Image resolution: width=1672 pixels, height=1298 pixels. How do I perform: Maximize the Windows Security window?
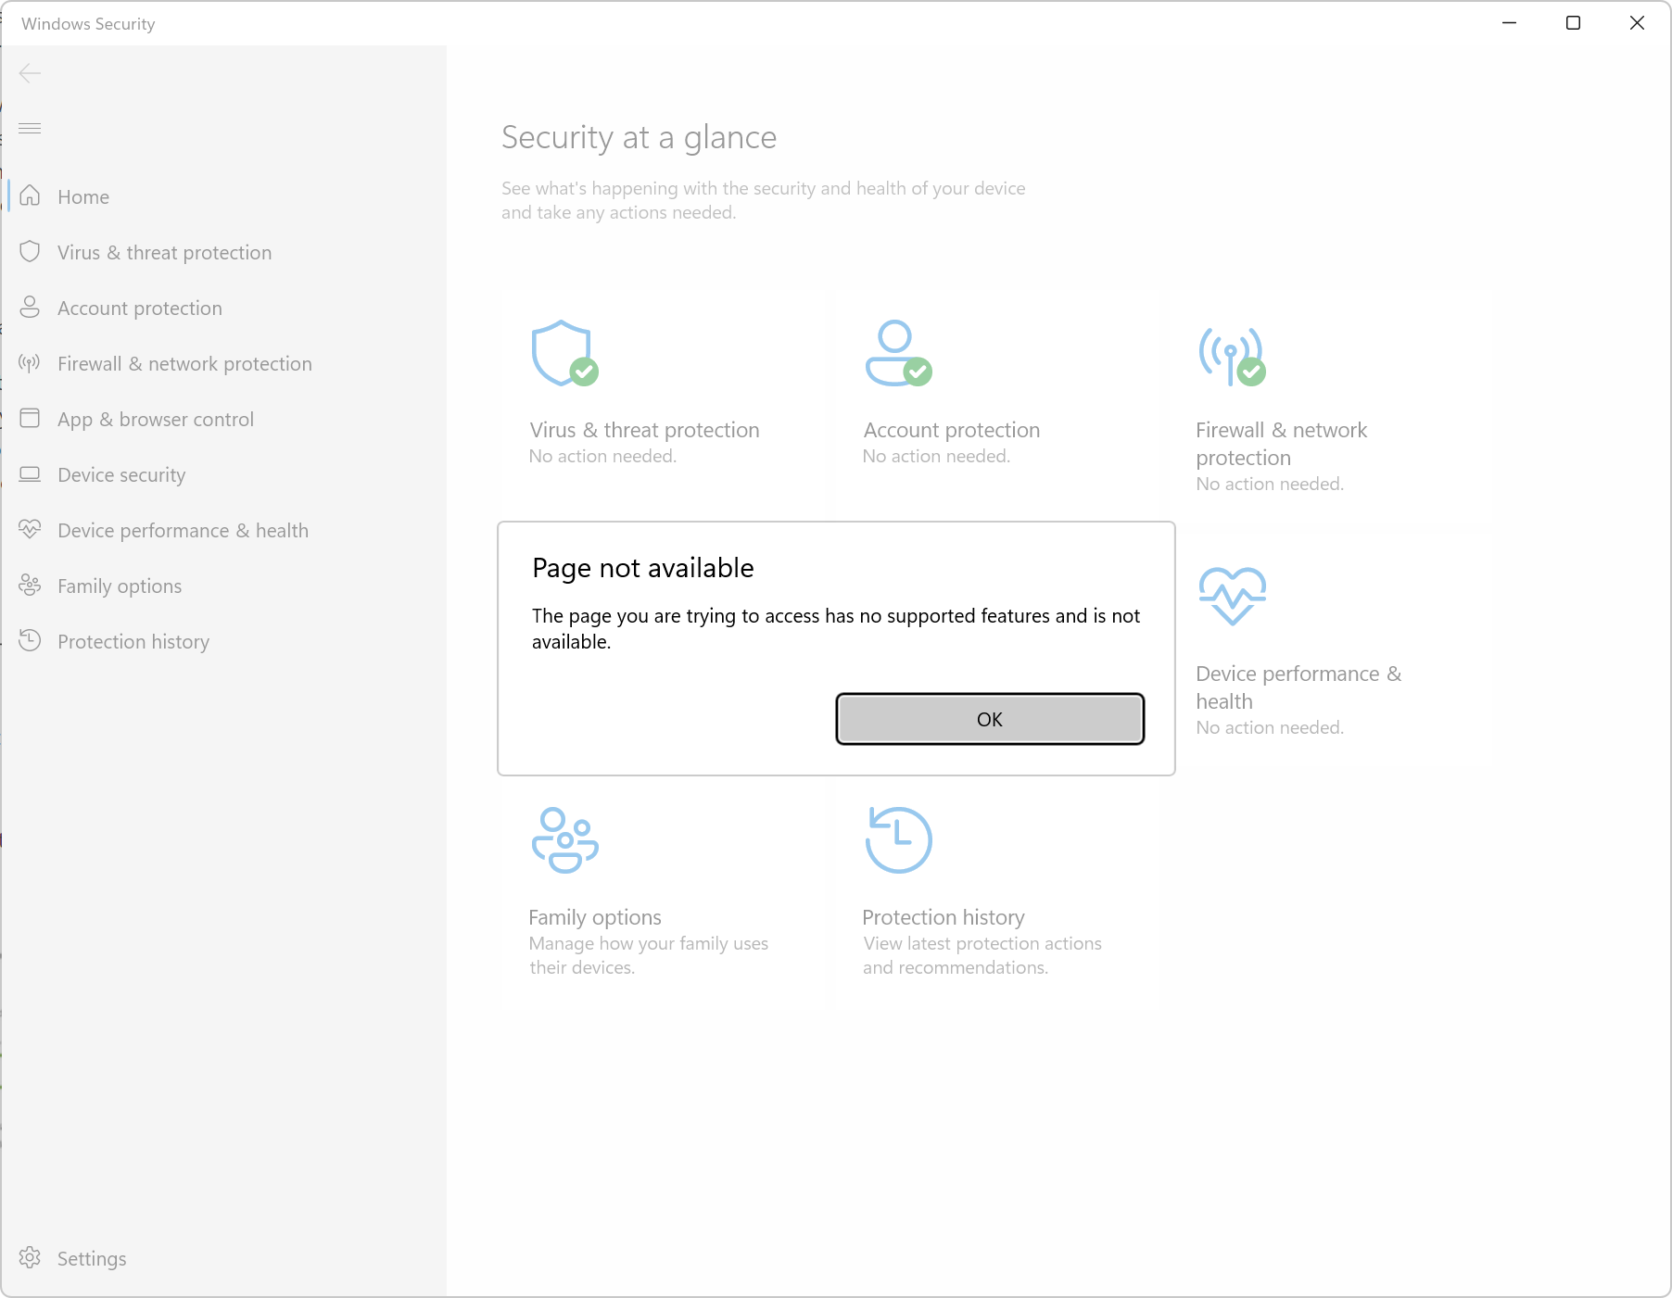[1573, 23]
